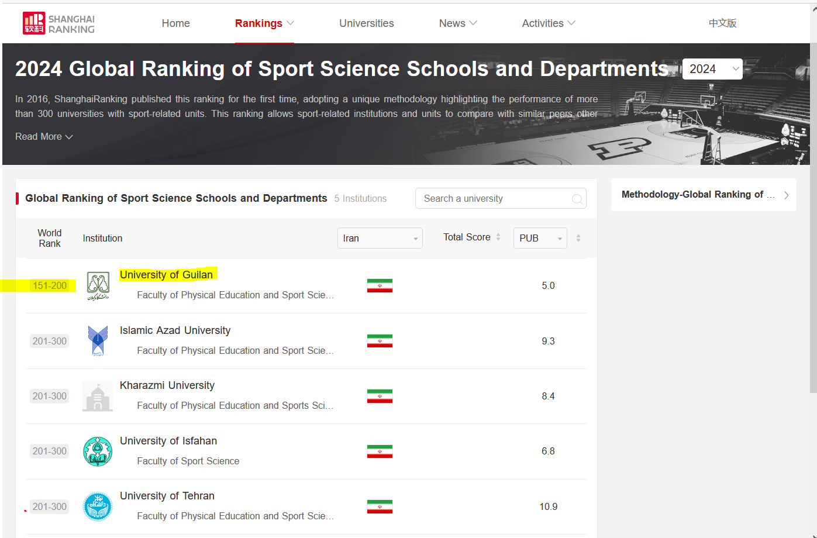Click the University of Guilan logo

[x=98, y=285]
